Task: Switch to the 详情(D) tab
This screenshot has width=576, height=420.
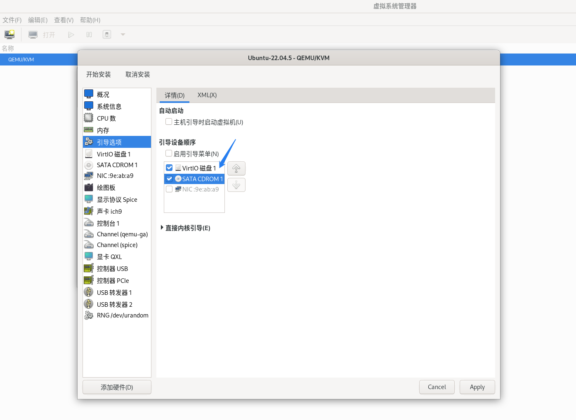Action: tap(175, 95)
